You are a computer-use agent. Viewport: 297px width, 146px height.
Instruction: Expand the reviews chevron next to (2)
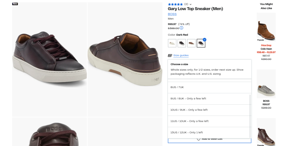click(191, 4)
